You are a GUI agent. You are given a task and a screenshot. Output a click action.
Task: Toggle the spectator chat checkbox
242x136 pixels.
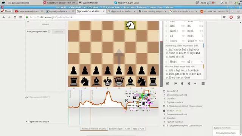[x=49, y=31]
